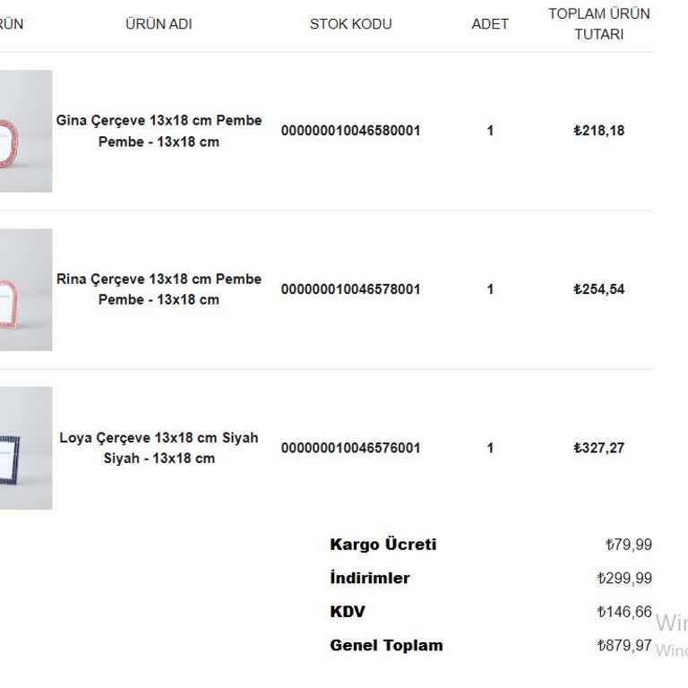
Task: Click the KDV amount ₺146,66
Action: (x=624, y=612)
